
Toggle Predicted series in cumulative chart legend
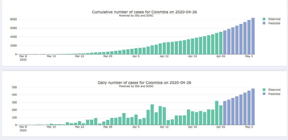tap(274, 23)
